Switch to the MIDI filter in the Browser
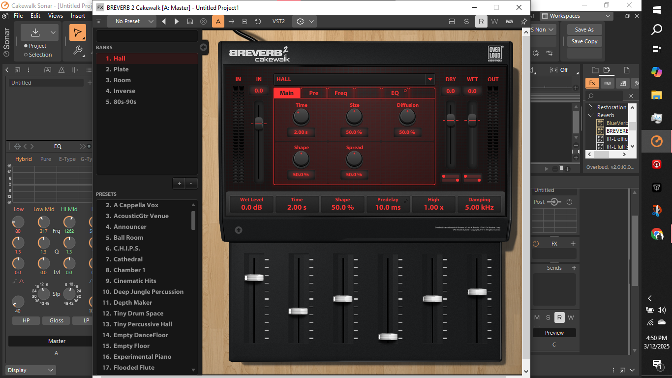672x378 pixels. click(x=607, y=83)
